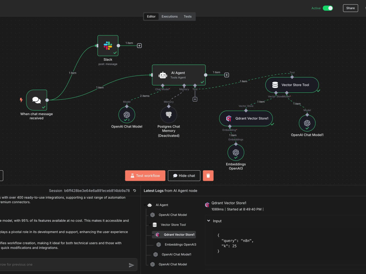
Task: Collapse the Input section
Action: pyautogui.click(x=209, y=221)
